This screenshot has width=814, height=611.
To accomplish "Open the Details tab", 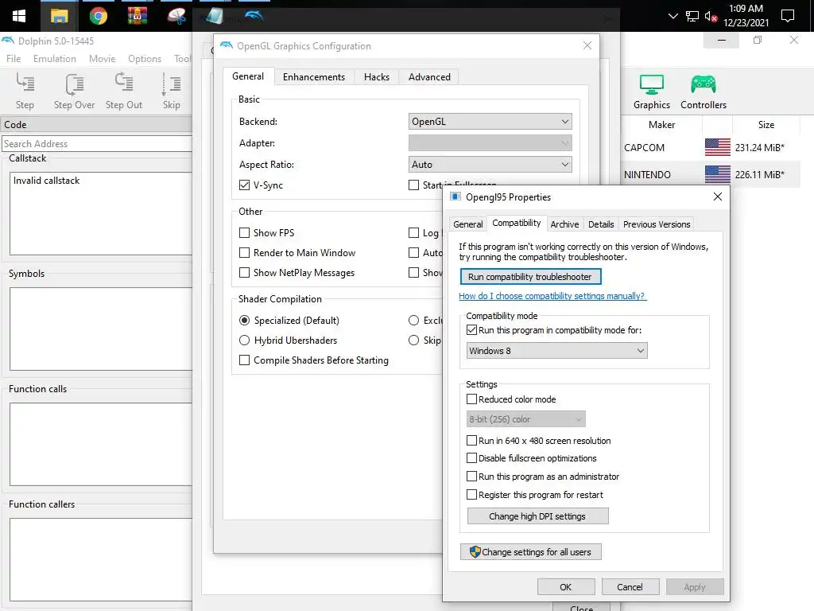I will [x=601, y=224].
